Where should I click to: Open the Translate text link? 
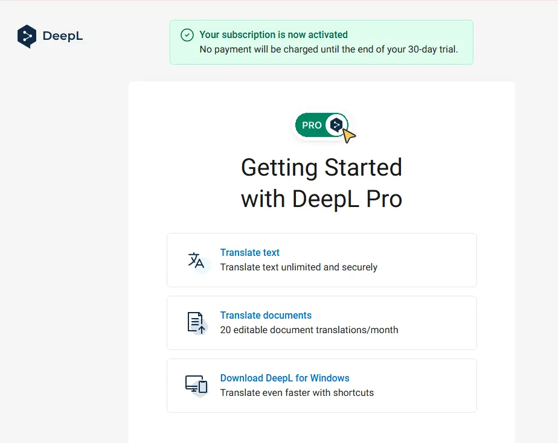click(x=249, y=252)
